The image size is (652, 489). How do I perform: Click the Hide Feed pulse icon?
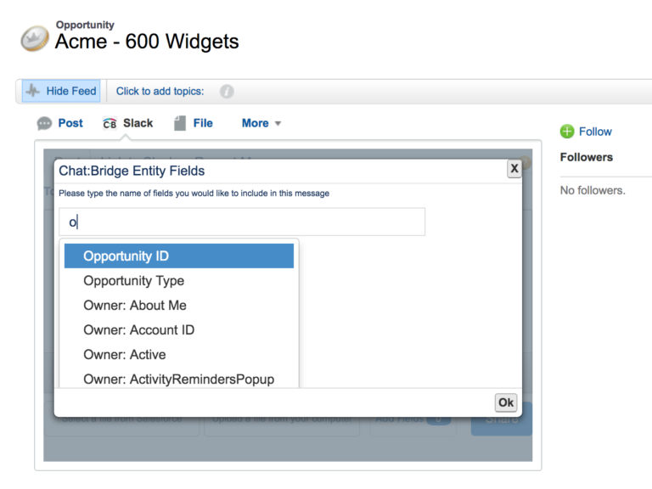32,91
